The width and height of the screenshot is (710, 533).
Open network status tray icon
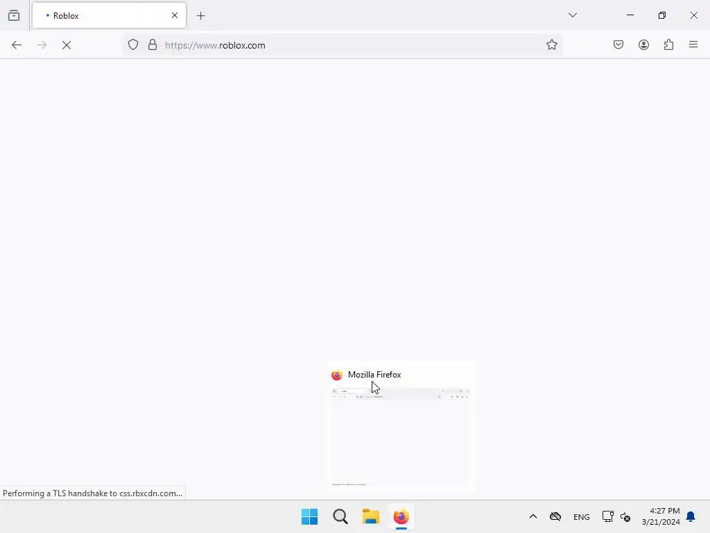coord(607,516)
